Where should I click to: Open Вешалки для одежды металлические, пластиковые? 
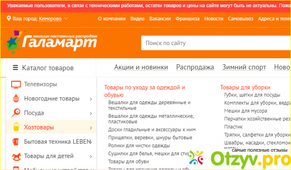pos(151,119)
